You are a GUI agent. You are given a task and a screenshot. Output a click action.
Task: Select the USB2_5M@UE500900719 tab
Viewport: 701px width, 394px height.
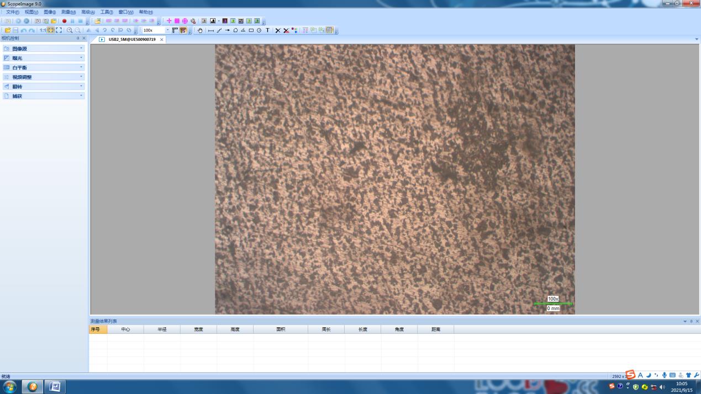click(131, 39)
